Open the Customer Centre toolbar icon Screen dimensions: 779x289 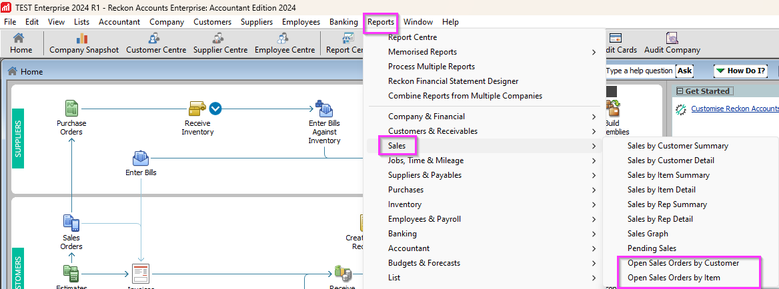(x=156, y=43)
